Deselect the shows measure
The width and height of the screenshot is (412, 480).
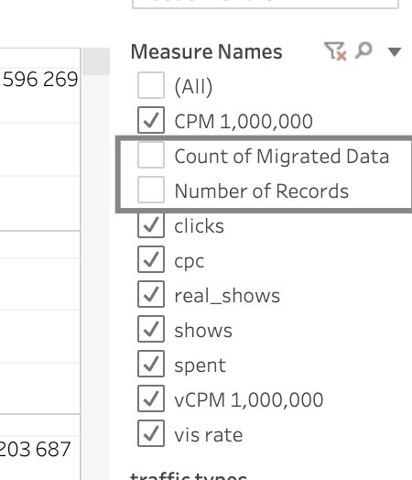coord(151,329)
